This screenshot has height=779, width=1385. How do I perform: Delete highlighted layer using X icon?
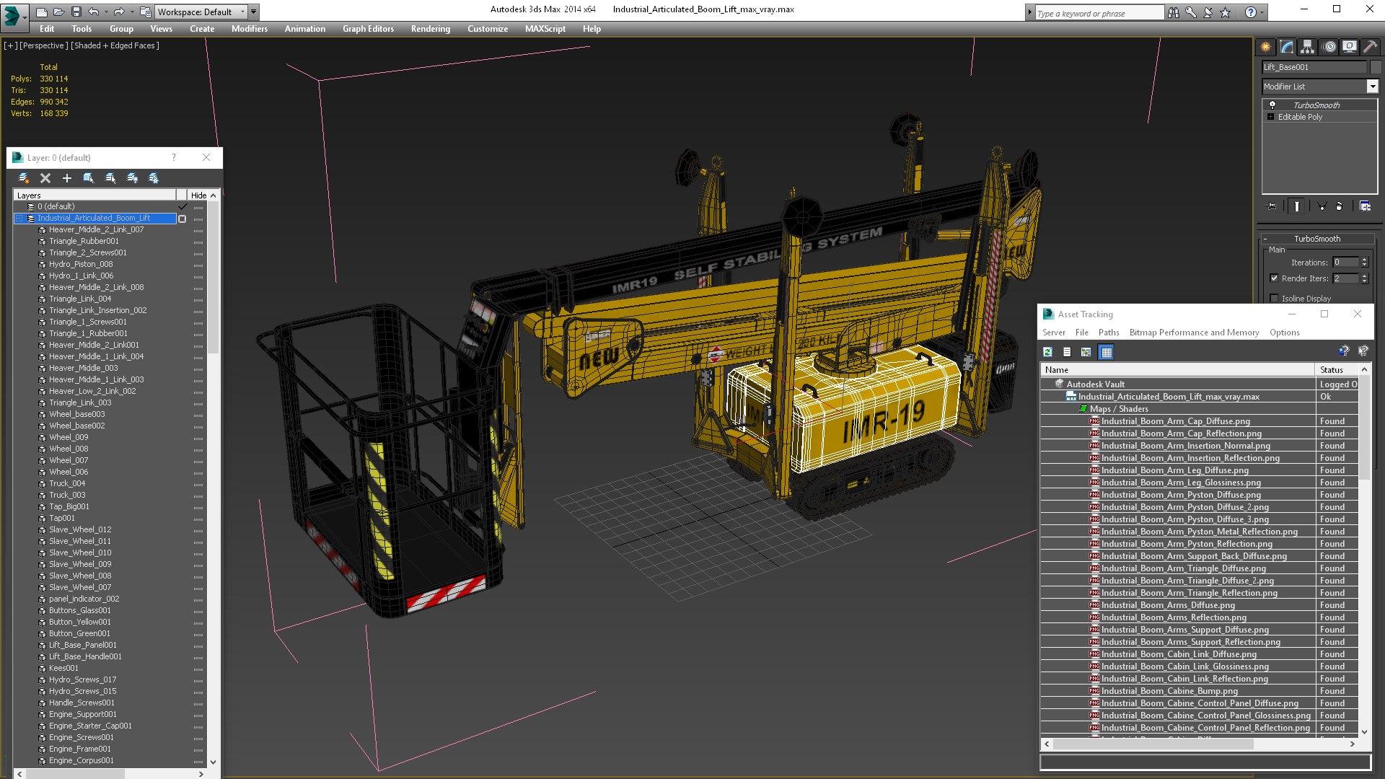click(45, 178)
